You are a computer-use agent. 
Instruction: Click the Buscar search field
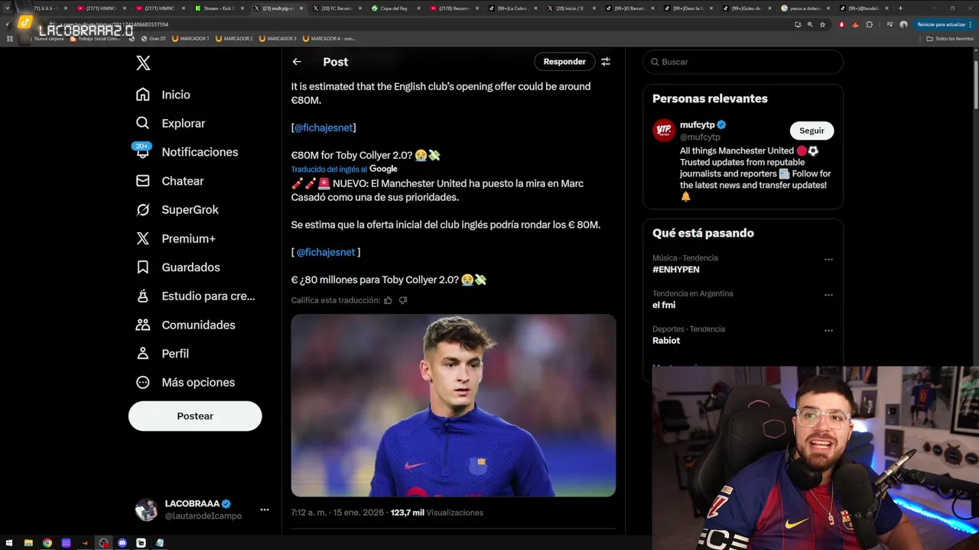[742, 62]
